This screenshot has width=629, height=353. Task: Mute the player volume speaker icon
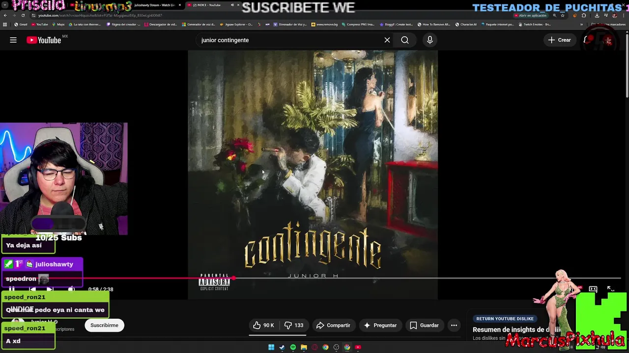71,289
